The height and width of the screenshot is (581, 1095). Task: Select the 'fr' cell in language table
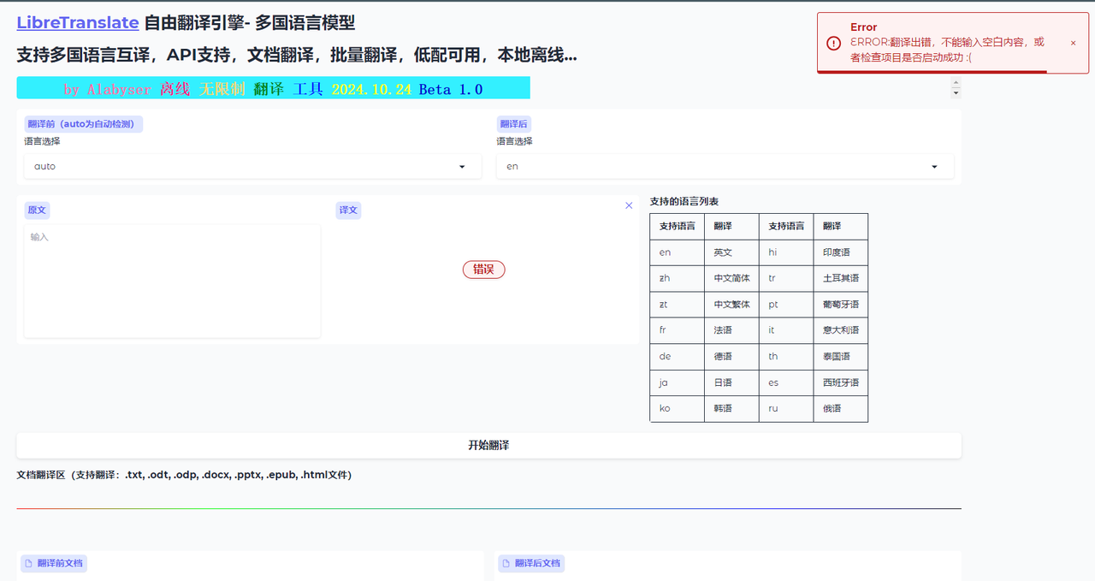677,330
